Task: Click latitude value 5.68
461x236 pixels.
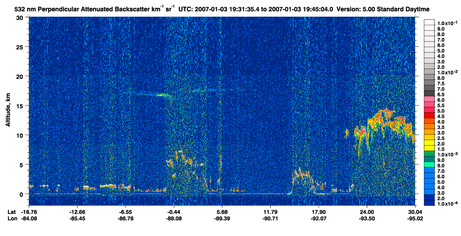Action: (x=222, y=212)
